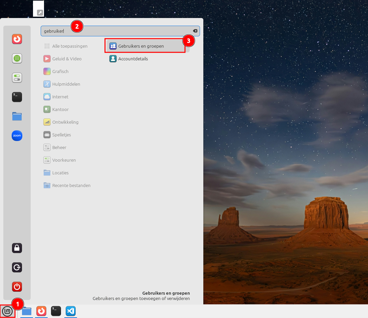Open System Settings from the sidebar
Screen dimensions: 368x318
coord(17,78)
